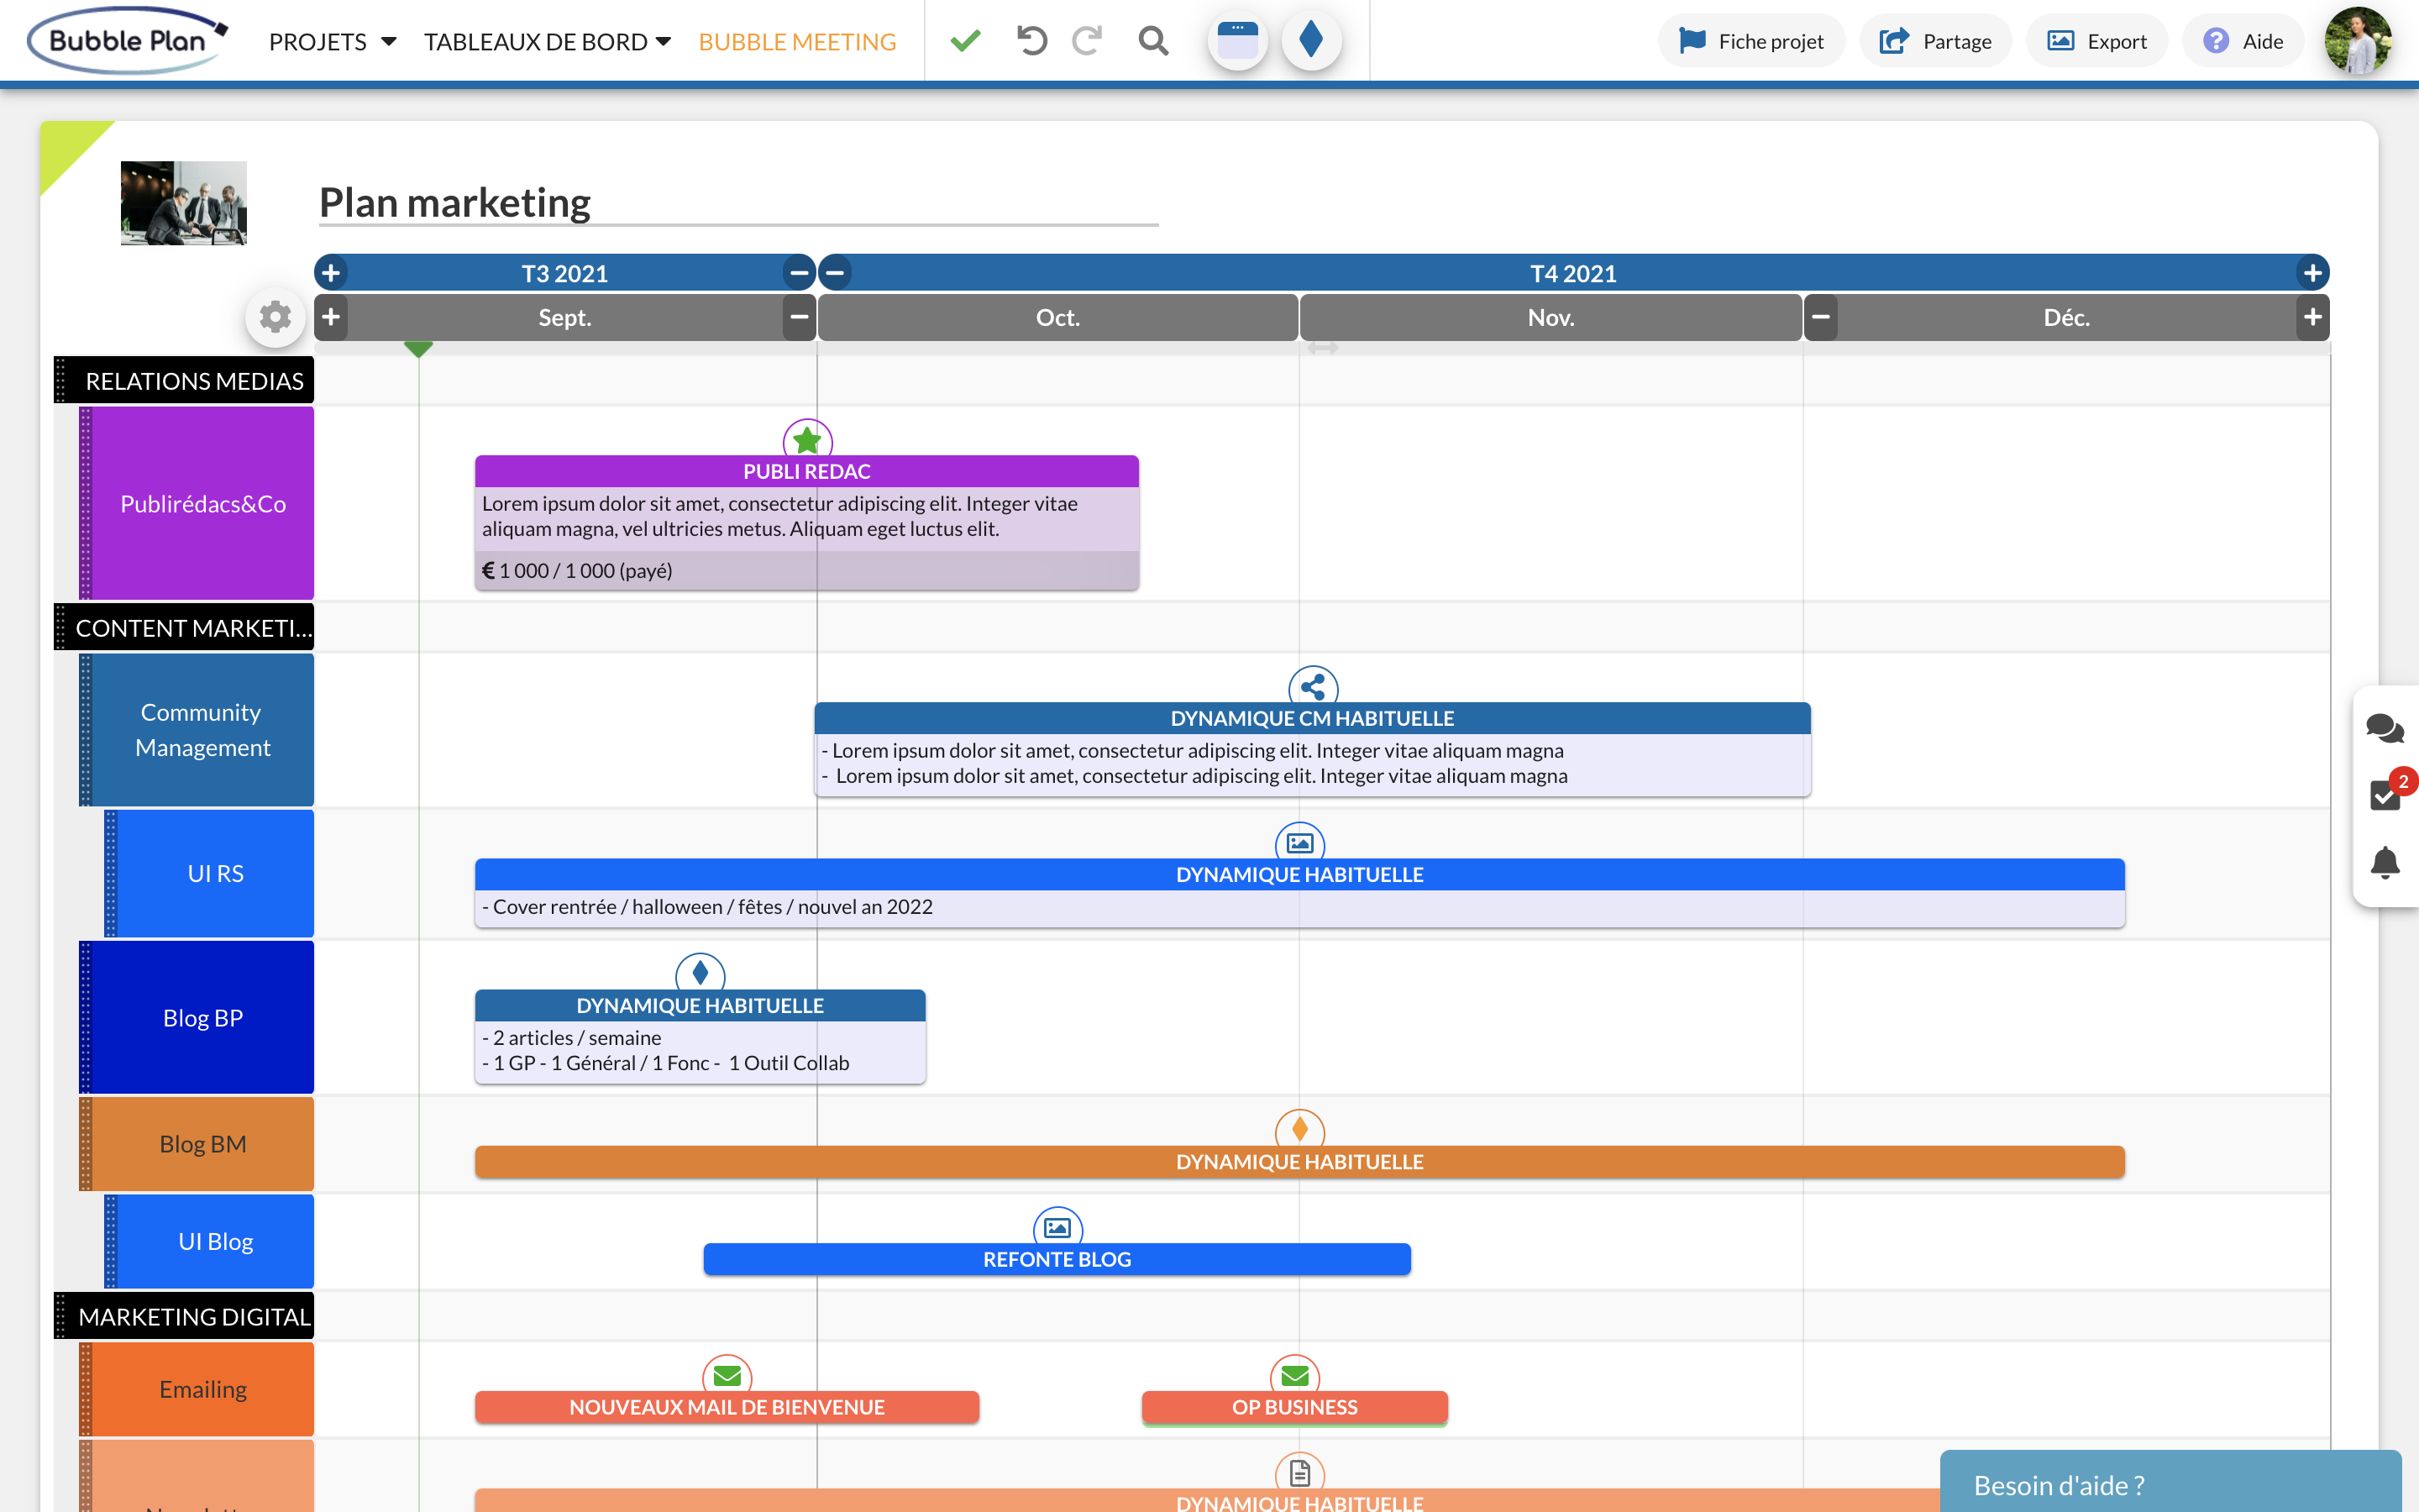Click the Partage button

(1935, 41)
